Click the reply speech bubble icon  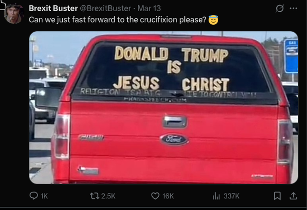coord(33,196)
